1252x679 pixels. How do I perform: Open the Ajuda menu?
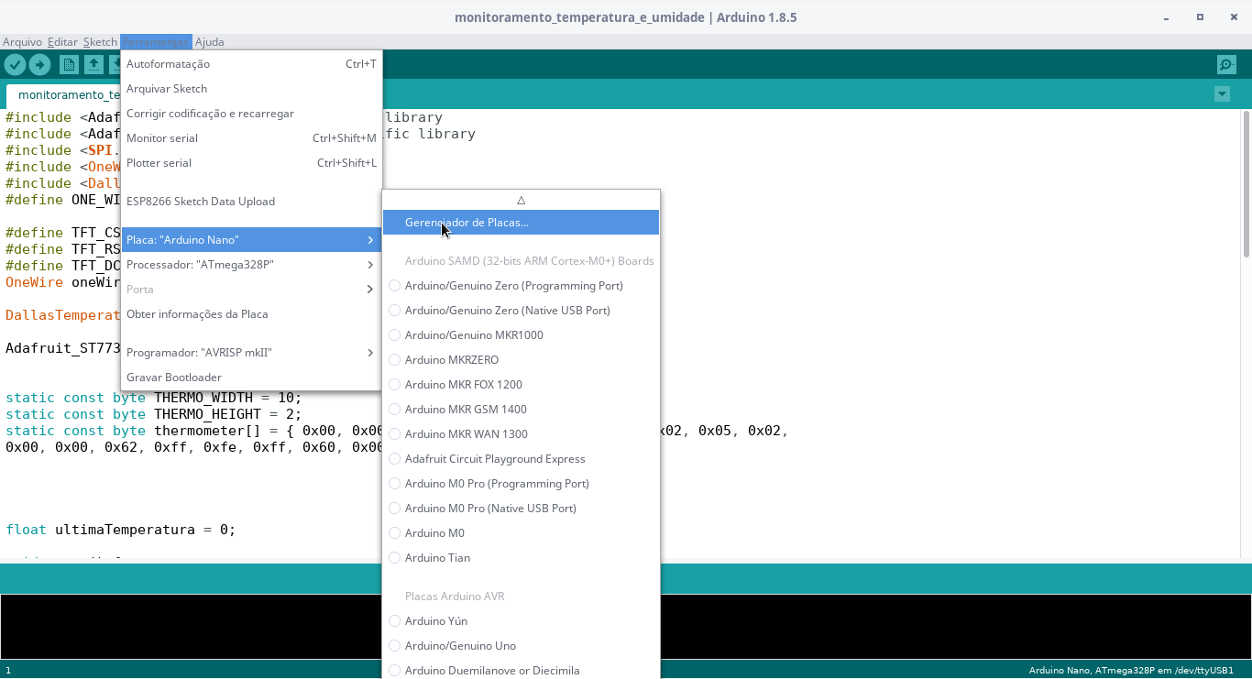[209, 41]
